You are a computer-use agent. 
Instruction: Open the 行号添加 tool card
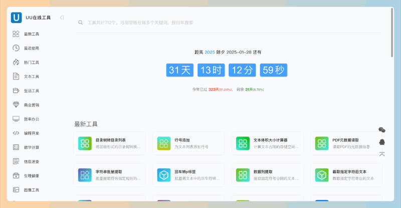click(x=188, y=143)
